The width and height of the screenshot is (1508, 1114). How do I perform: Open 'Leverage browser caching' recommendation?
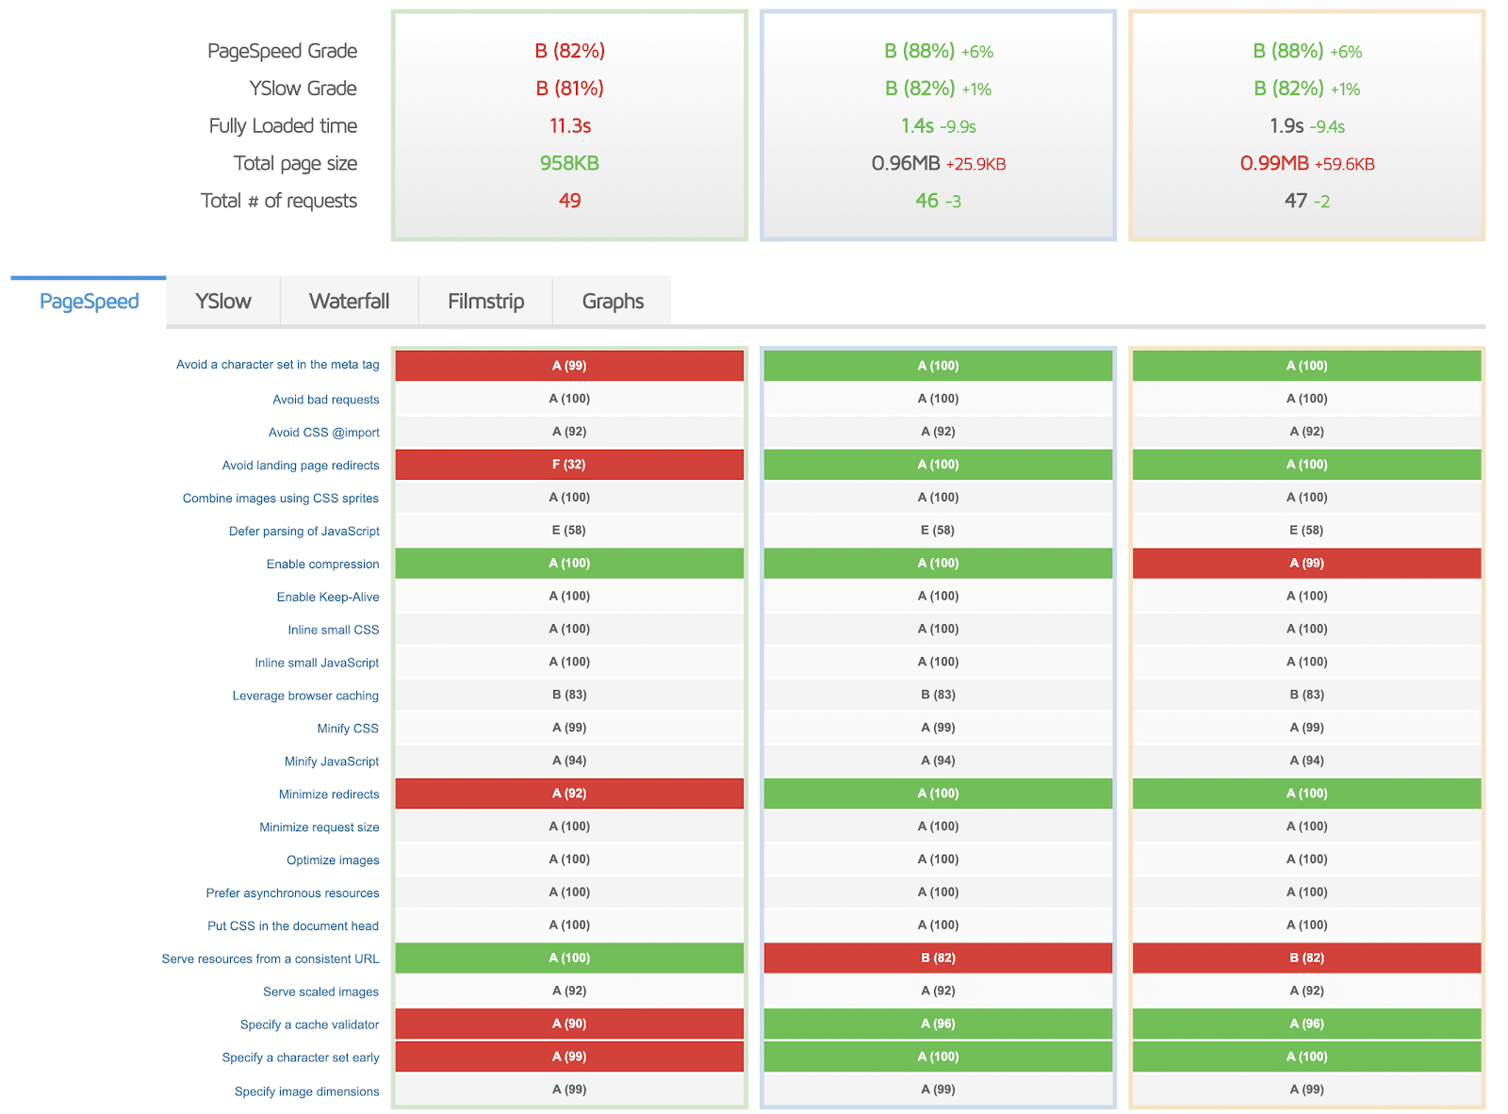pyautogui.click(x=305, y=696)
